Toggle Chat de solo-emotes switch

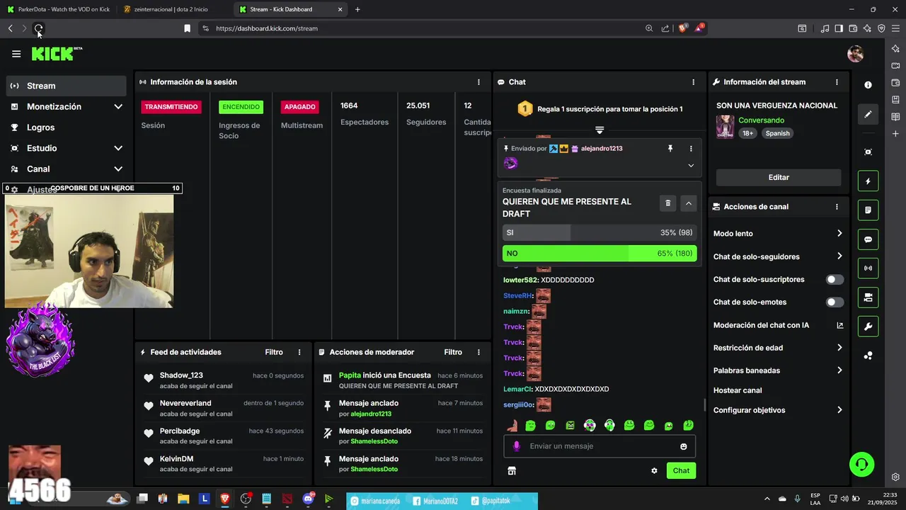click(x=835, y=302)
